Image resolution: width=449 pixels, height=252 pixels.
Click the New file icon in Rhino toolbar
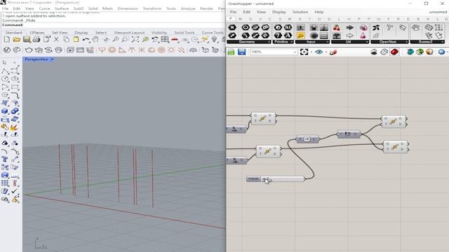click(7, 39)
